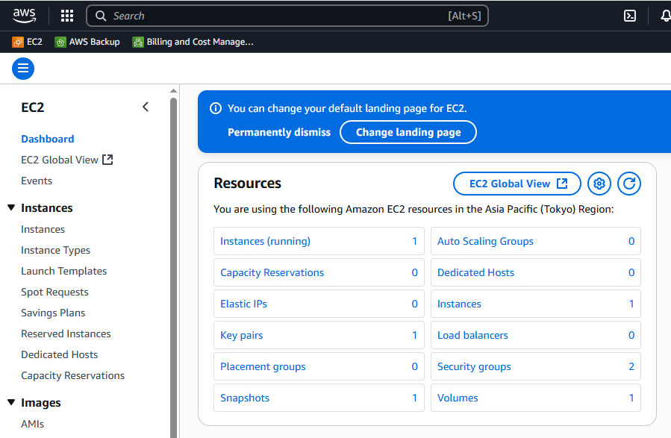Open Capacity Reservations in the sidebar
Viewport: 671px width, 438px height.
click(x=72, y=375)
